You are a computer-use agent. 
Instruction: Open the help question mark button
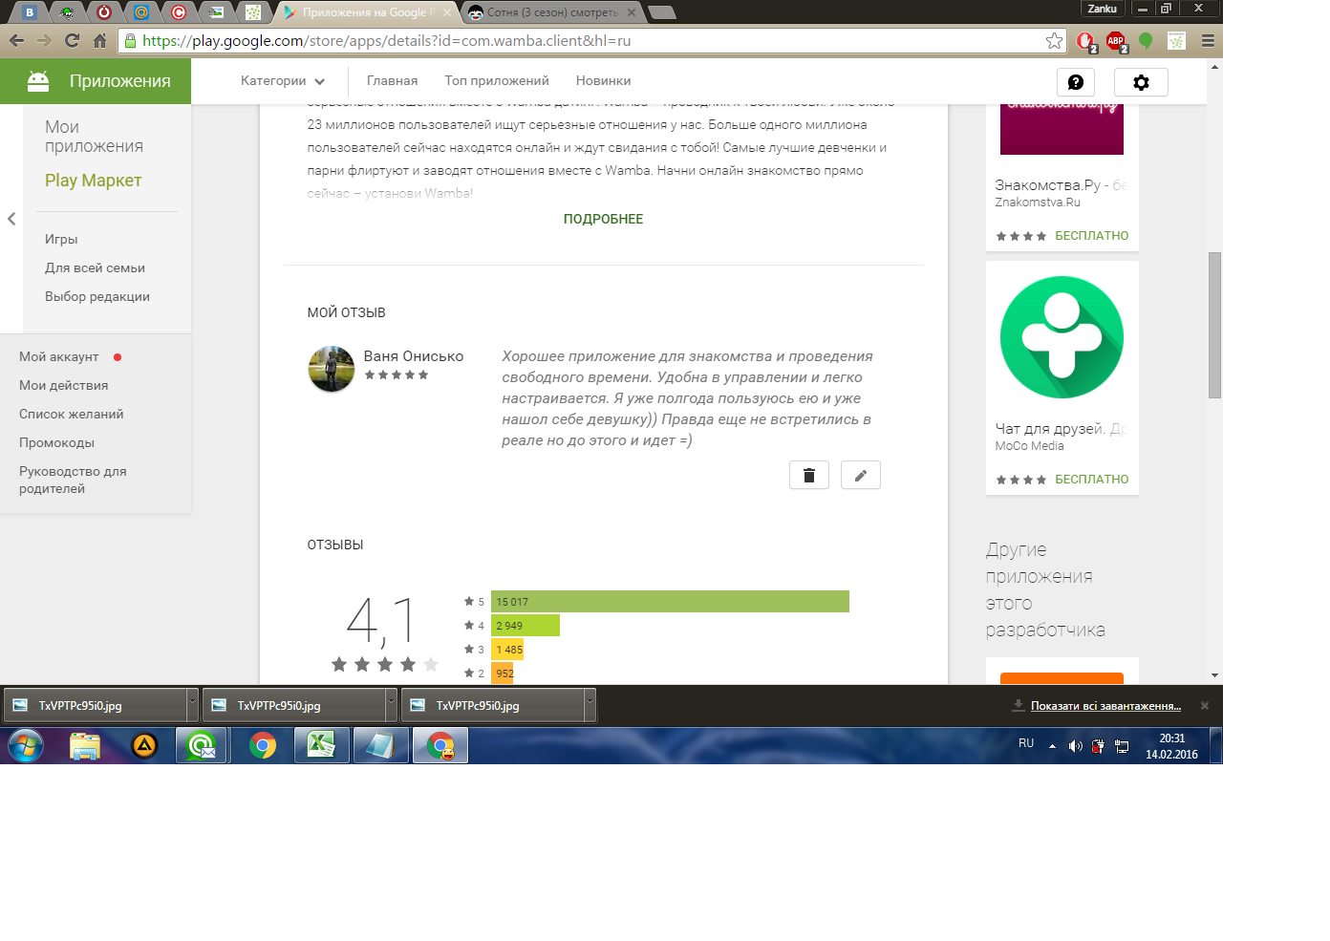pyautogui.click(x=1076, y=82)
